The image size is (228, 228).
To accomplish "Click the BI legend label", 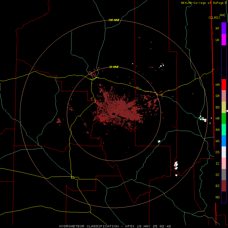I will 217,186.
